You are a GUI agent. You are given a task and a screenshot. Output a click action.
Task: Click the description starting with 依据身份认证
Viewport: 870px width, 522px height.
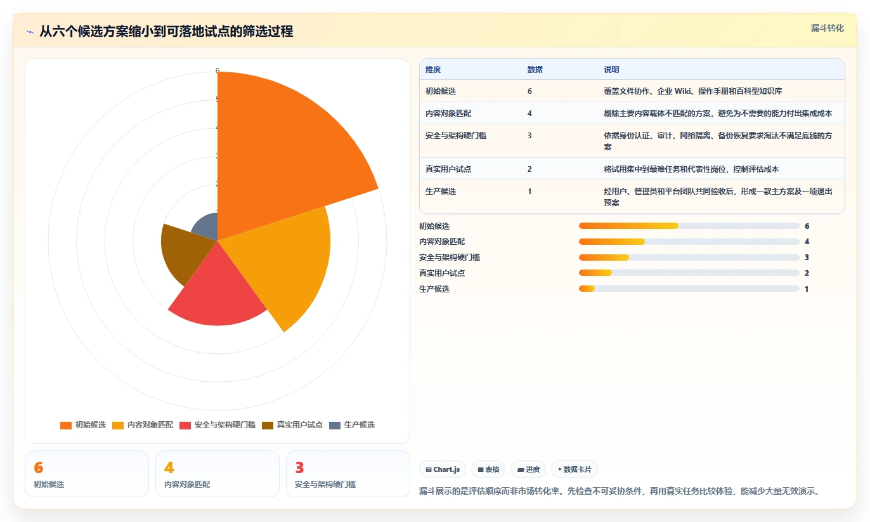point(718,141)
